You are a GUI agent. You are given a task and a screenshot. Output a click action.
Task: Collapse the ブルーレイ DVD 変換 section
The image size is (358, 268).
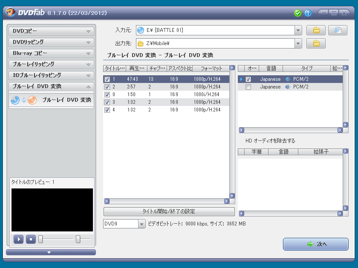click(x=51, y=86)
